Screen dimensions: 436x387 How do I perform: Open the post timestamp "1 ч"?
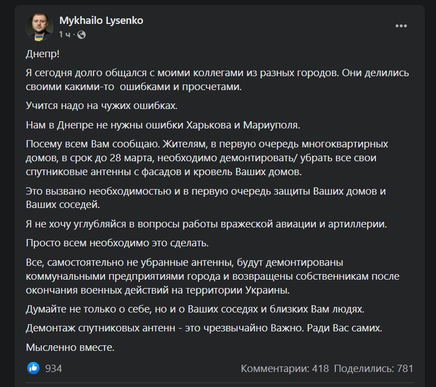point(65,34)
